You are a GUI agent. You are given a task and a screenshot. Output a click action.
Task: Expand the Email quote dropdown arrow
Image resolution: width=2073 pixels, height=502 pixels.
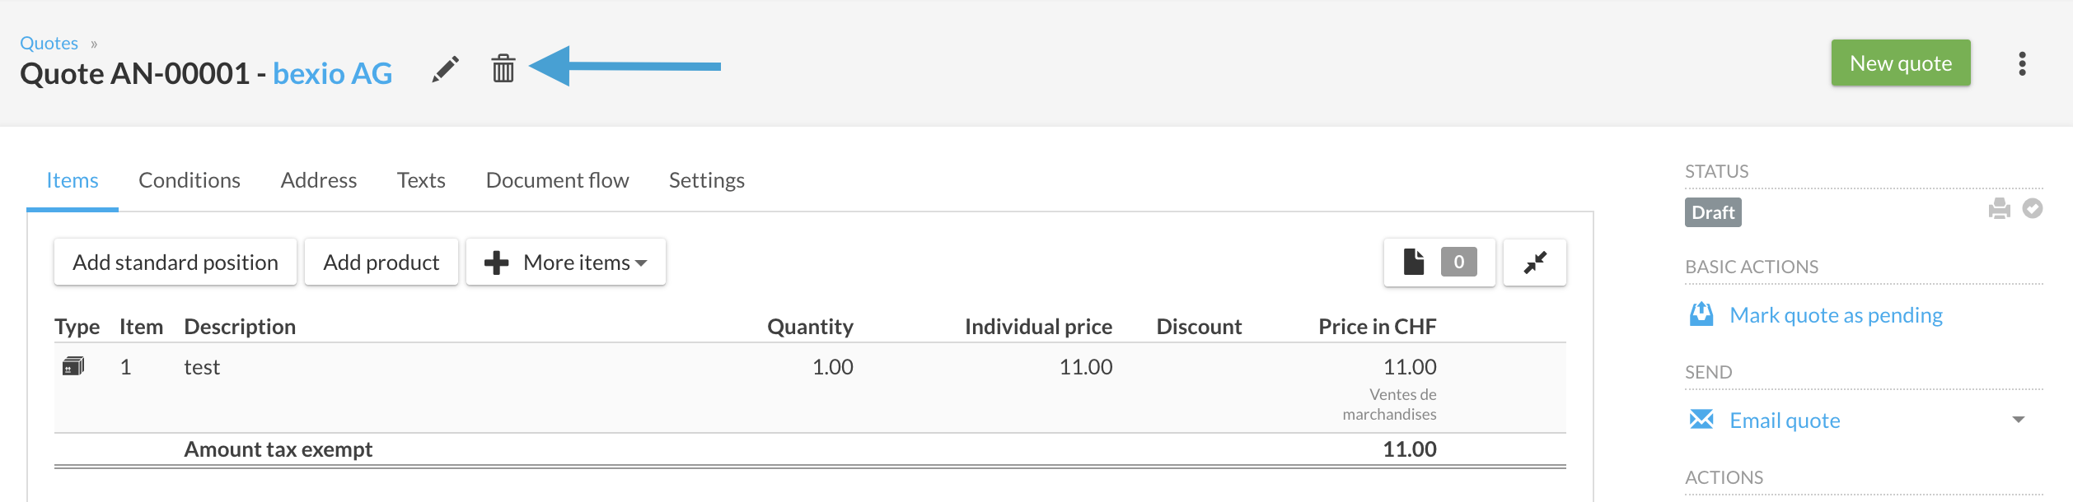(x=2018, y=420)
